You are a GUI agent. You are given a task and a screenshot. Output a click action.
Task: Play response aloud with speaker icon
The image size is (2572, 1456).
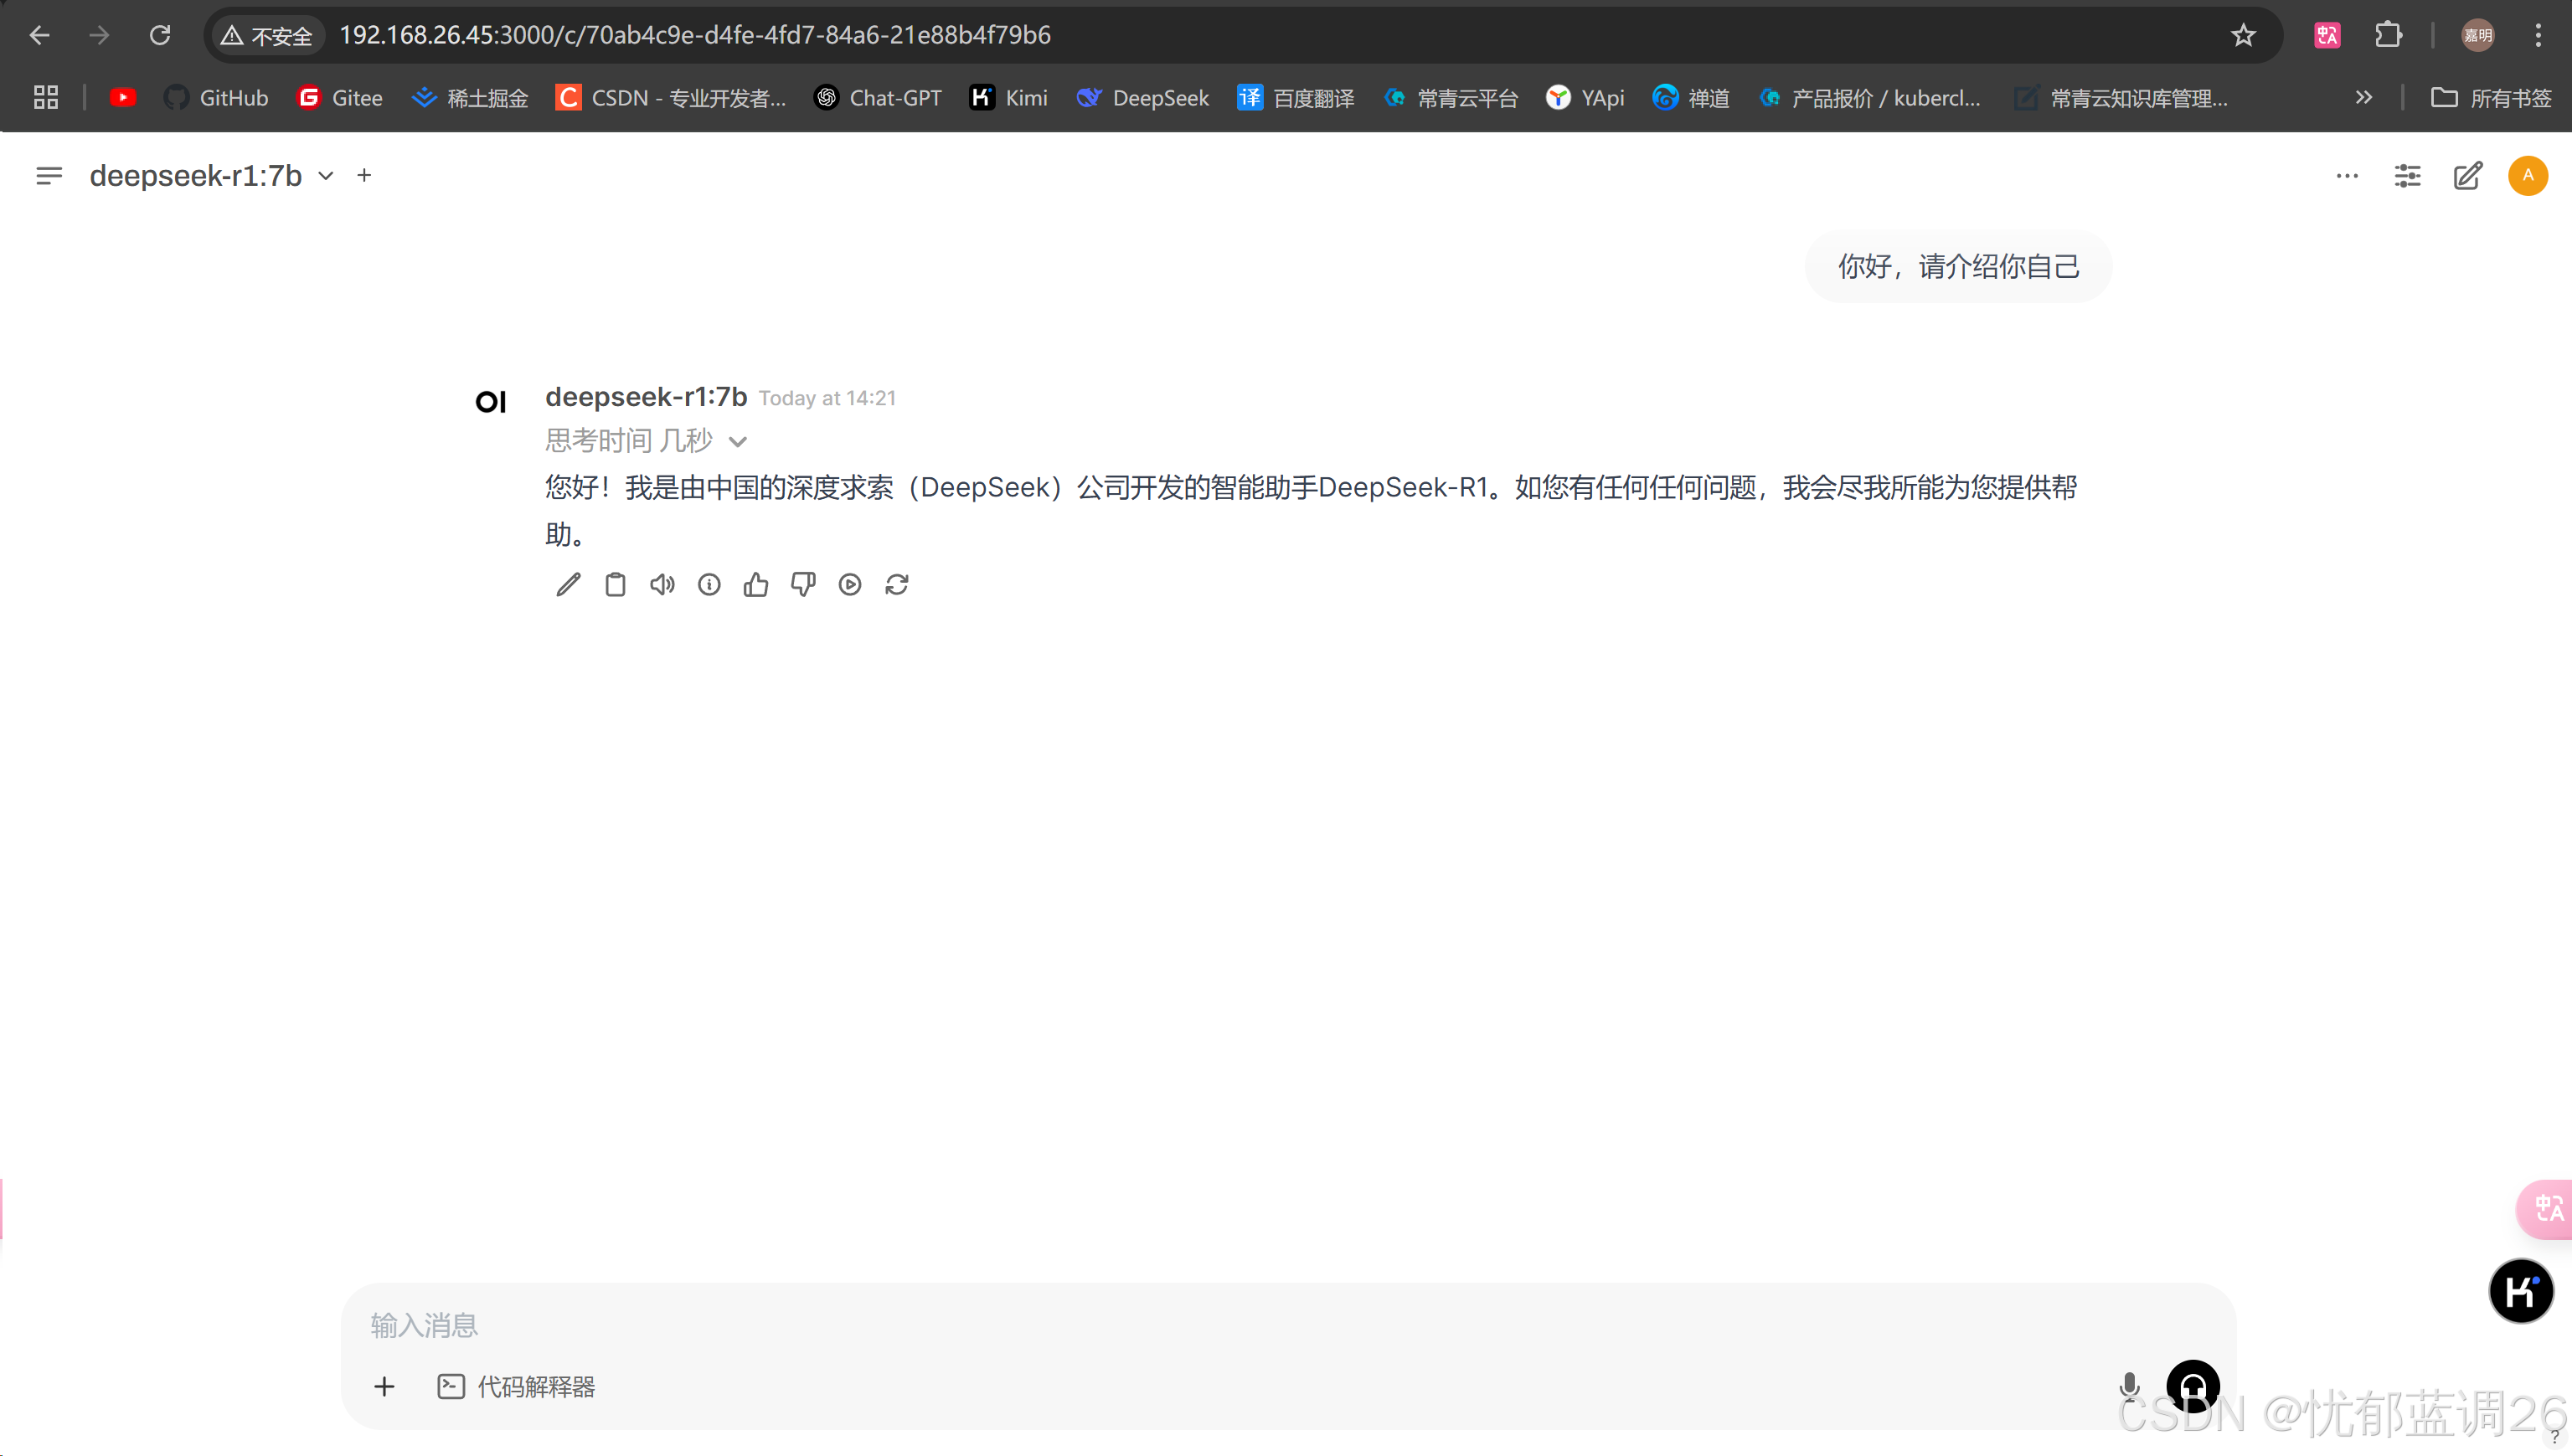coord(662,585)
